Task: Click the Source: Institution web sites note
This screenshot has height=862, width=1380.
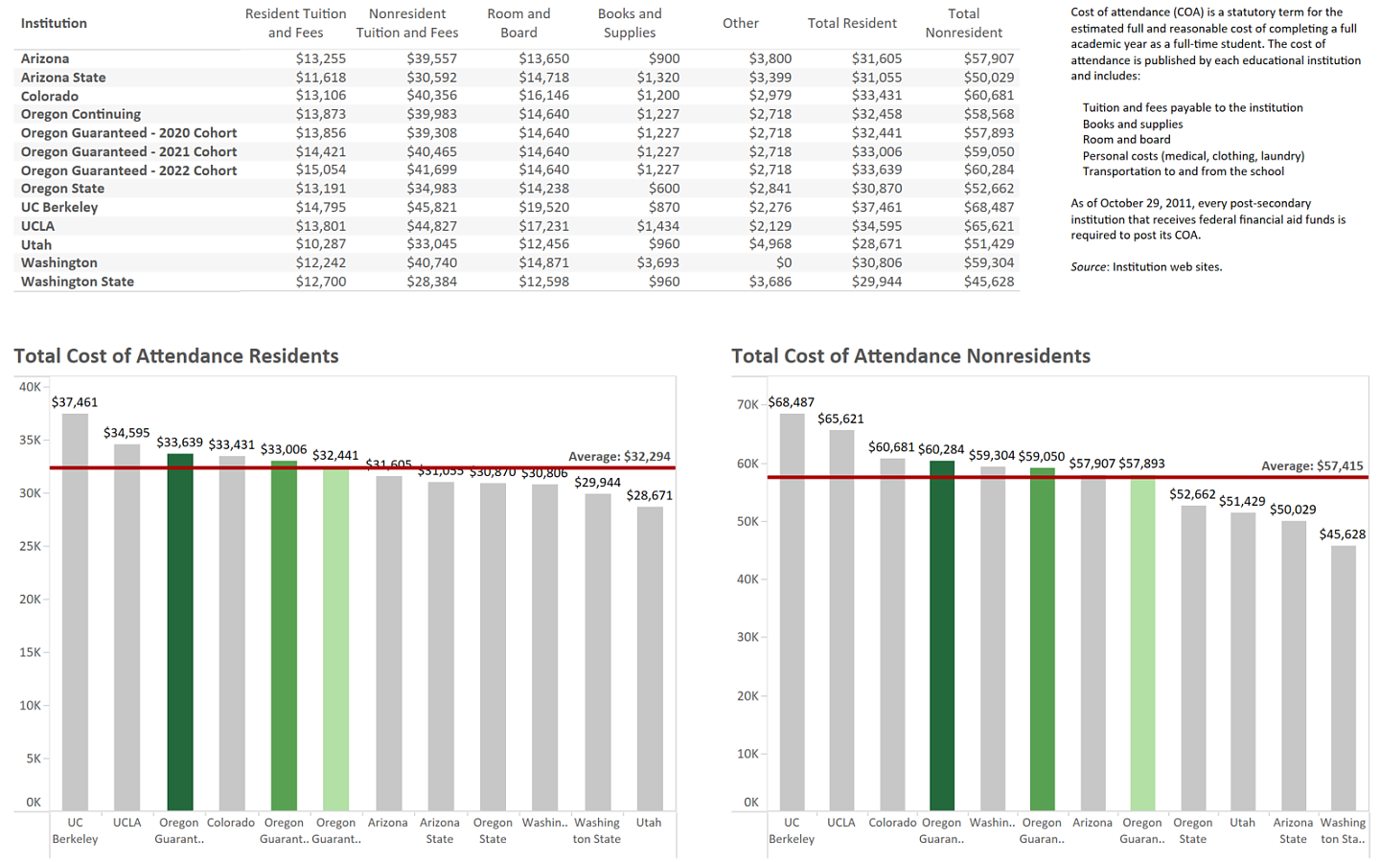Action: [x=1146, y=267]
